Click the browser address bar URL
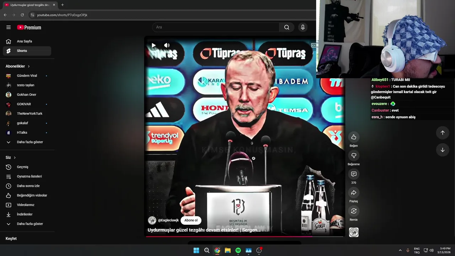Viewport: 455px width, 256px height. click(x=62, y=15)
